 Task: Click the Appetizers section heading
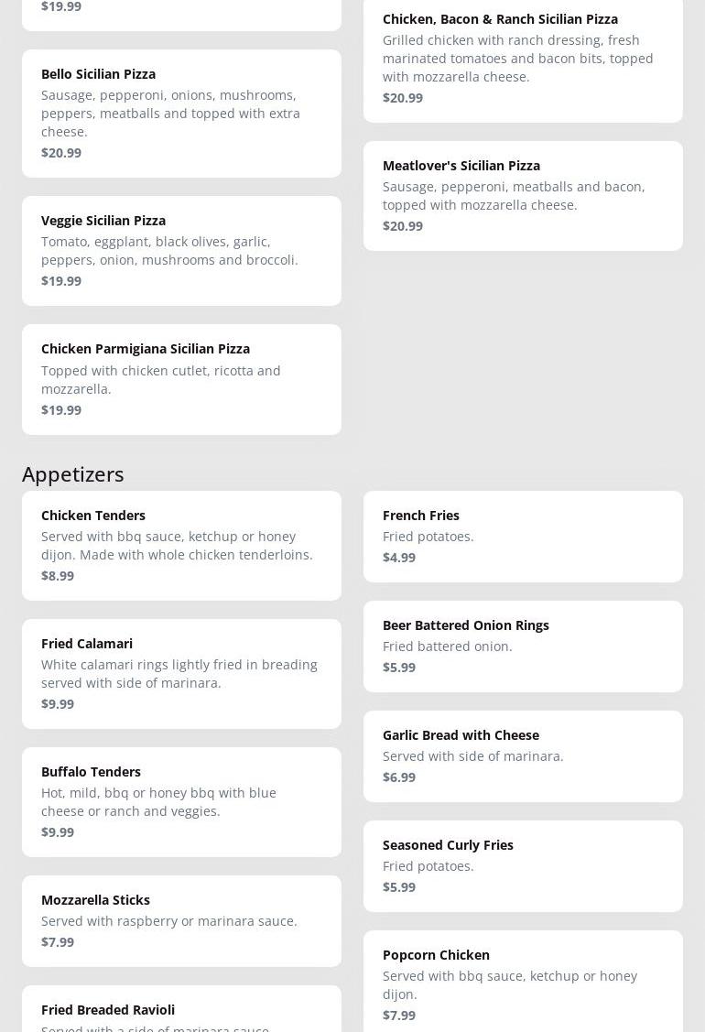(73, 473)
